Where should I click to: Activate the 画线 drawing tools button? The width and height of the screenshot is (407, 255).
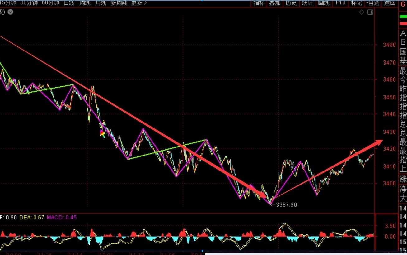click(x=324, y=3)
